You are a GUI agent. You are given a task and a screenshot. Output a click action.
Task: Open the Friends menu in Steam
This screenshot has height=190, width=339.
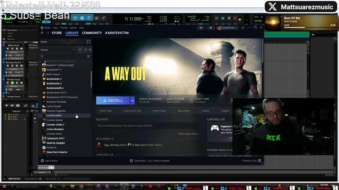64,28
